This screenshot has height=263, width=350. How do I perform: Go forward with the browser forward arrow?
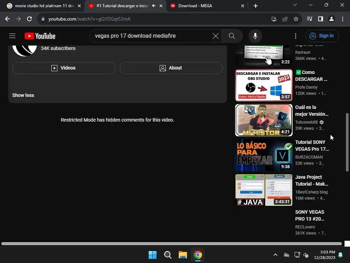18,19
